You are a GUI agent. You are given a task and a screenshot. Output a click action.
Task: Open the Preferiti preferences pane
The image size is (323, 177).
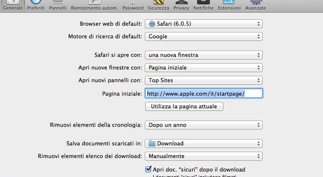click(x=35, y=5)
